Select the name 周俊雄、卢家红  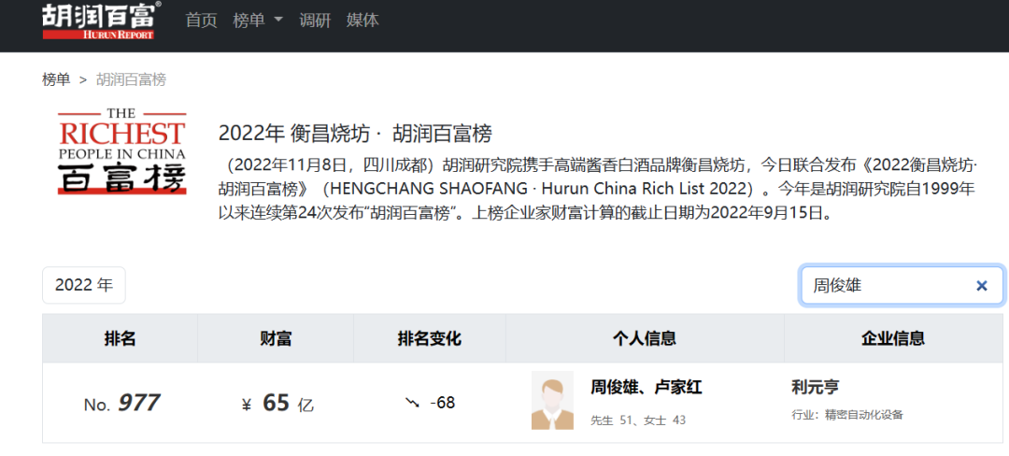click(647, 388)
